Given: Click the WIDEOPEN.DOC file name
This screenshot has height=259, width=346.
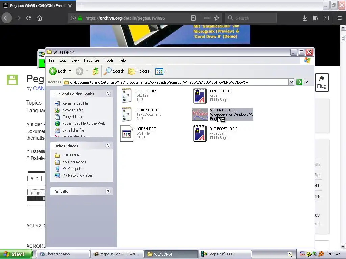Looking at the screenshot, I should pyautogui.click(x=223, y=129).
